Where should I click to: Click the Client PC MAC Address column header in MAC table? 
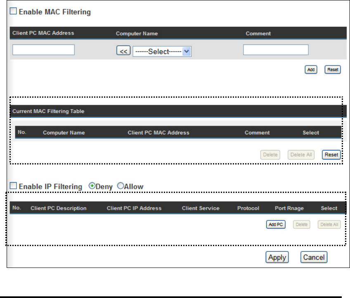(x=158, y=133)
